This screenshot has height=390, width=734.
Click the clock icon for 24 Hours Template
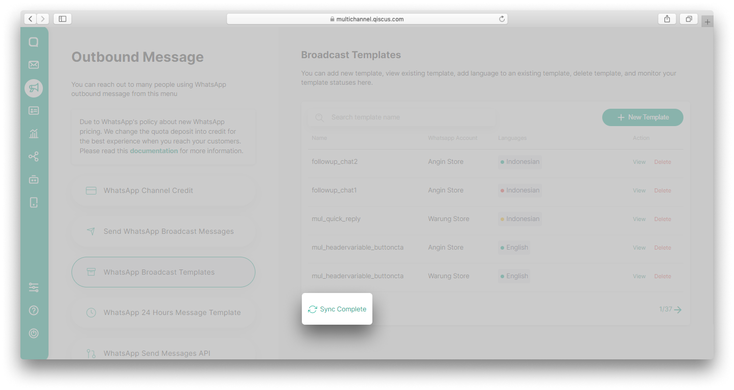tap(91, 312)
